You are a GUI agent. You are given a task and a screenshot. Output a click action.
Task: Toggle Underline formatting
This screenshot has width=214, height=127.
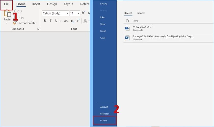click(56, 21)
